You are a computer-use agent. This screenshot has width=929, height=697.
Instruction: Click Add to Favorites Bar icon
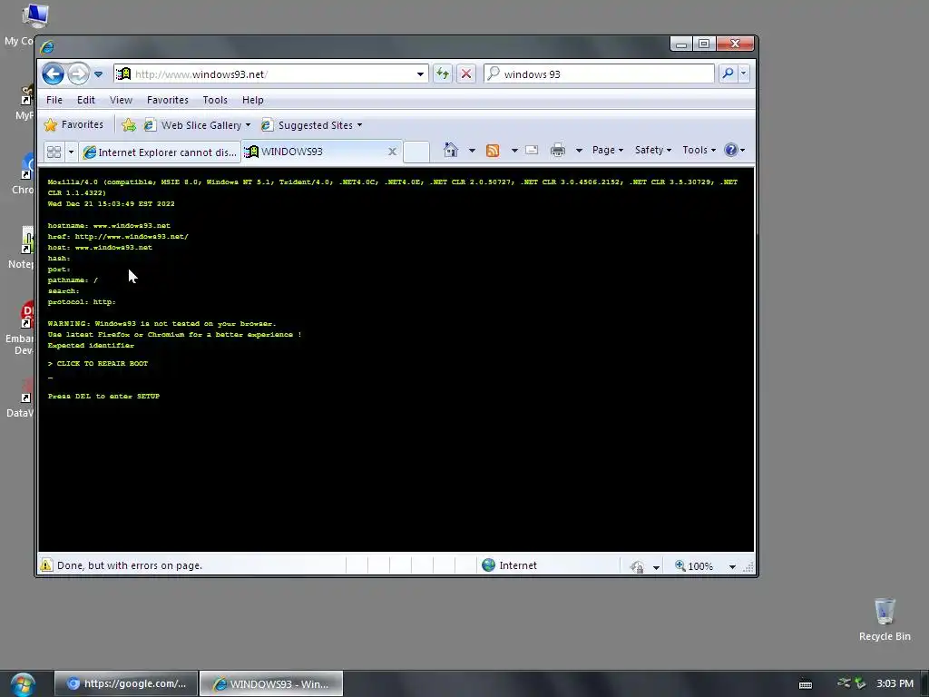[129, 125]
